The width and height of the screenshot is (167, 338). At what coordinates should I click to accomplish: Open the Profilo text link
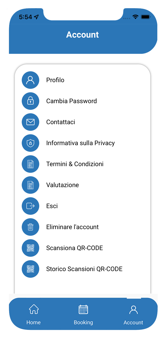(x=55, y=80)
